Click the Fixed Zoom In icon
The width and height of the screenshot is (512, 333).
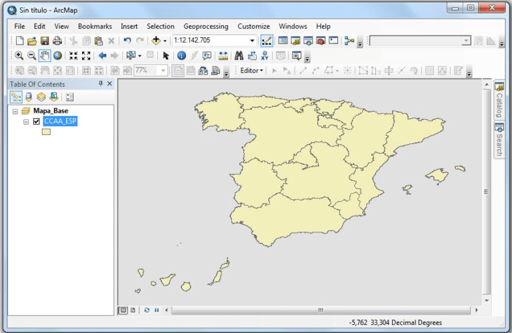[73, 55]
